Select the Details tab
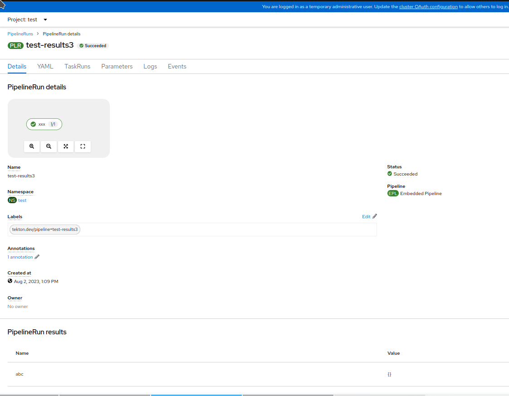This screenshot has width=509, height=396. coord(17,66)
